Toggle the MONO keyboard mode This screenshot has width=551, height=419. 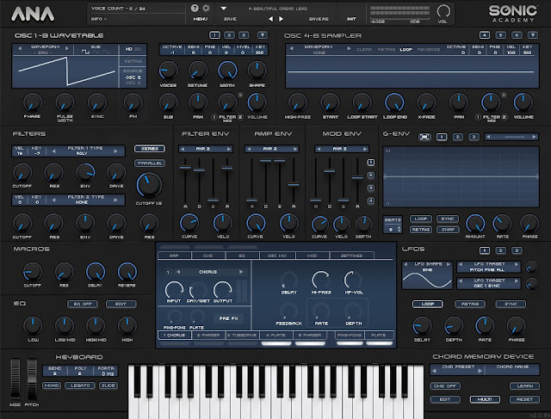tap(53, 385)
